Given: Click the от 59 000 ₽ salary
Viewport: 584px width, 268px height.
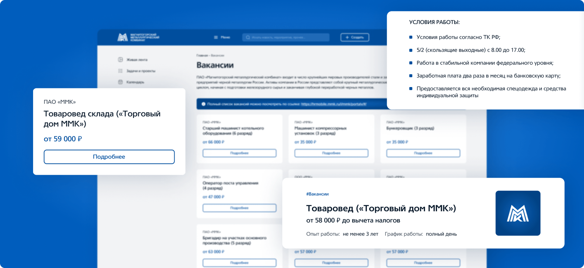Looking at the screenshot, I should [x=63, y=139].
